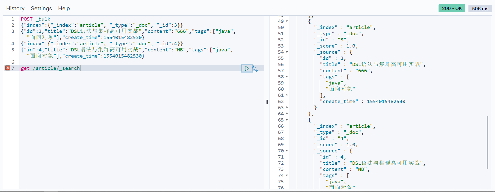The width and height of the screenshot is (495, 192).
Task: Open the History menu
Action: (15, 8)
